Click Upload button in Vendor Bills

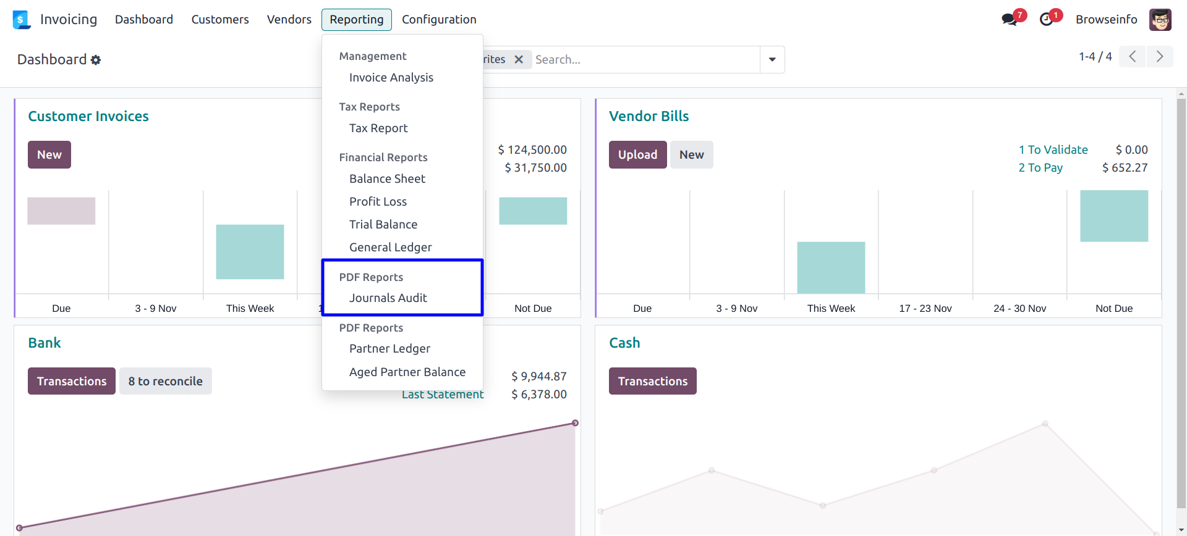(x=637, y=155)
